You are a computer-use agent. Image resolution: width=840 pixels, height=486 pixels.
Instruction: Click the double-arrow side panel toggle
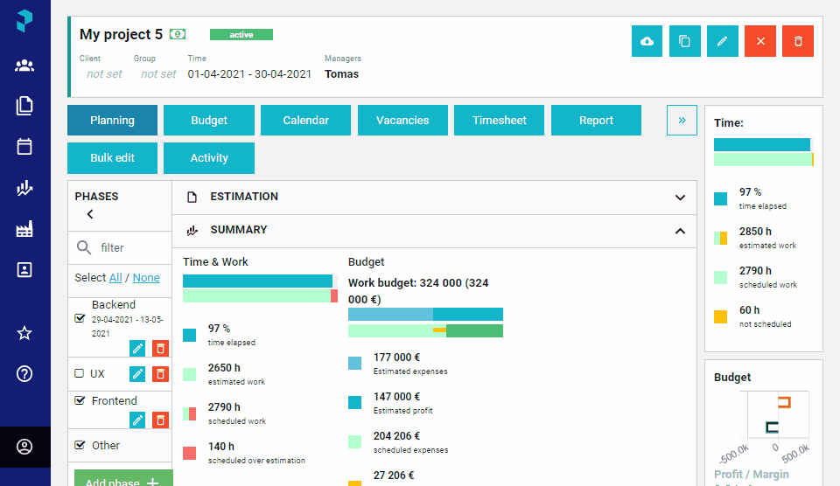pyautogui.click(x=682, y=120)
